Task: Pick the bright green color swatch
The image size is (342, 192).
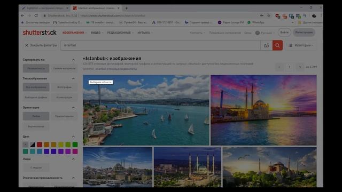Action: coord(75,145)
